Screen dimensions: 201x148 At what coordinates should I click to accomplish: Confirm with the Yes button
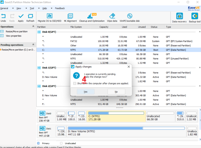coord(85,92)
